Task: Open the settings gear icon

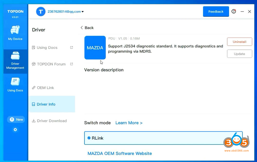Action: pyautogui.click(x=15, y=130)
